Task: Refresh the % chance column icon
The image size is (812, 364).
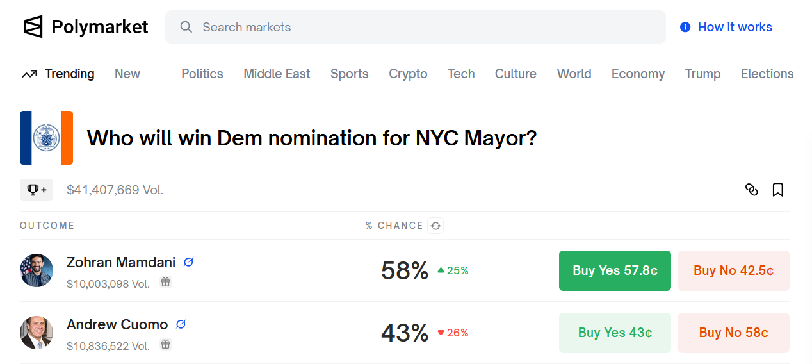Action: 435,226
